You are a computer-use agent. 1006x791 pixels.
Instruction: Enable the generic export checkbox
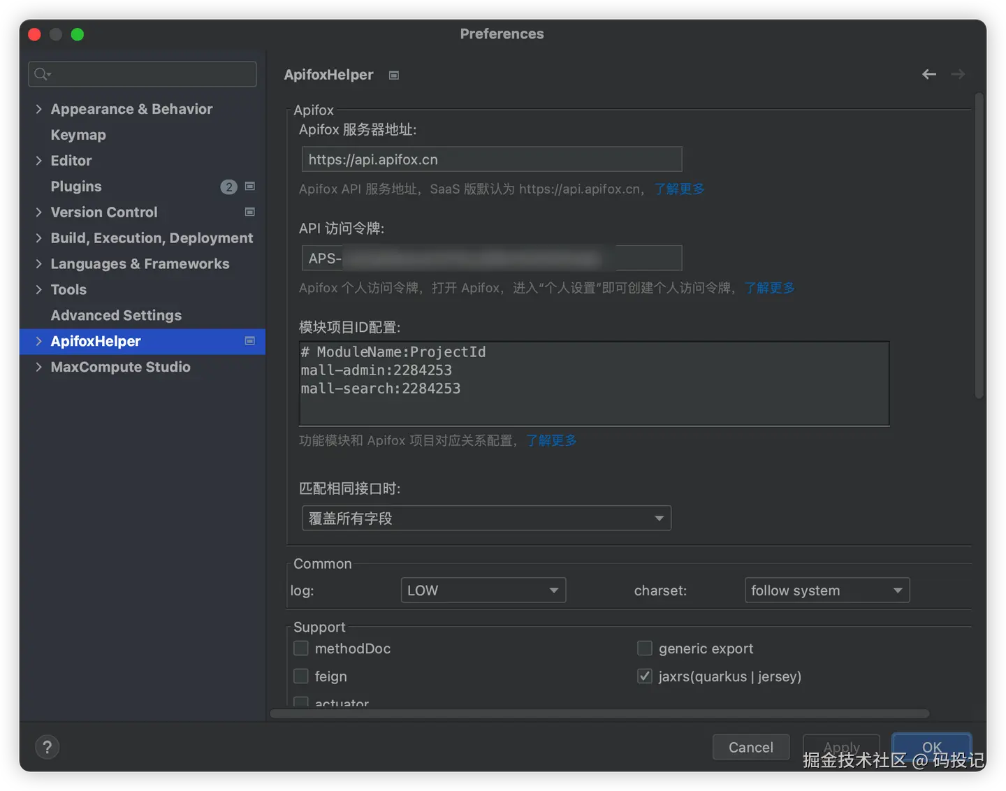click(645, 648)
